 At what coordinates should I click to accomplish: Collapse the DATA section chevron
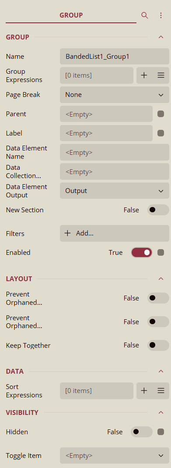161,372
